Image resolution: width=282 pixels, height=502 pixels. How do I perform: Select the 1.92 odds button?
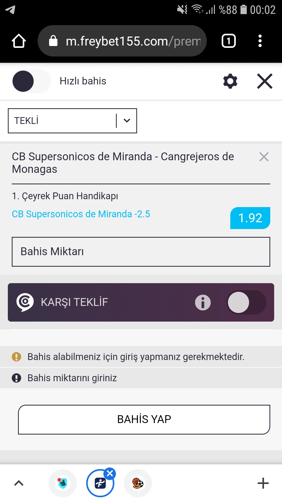[250, 218]
